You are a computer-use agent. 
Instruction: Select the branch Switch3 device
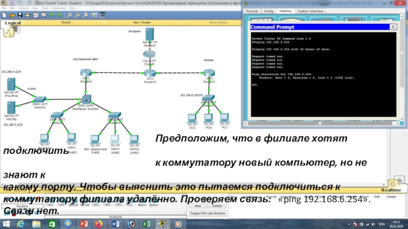point(209,98)
